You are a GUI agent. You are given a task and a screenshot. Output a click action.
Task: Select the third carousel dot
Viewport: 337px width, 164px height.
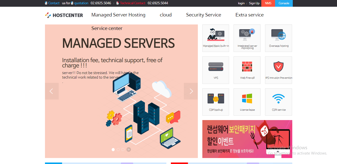[x=123, y=150]
